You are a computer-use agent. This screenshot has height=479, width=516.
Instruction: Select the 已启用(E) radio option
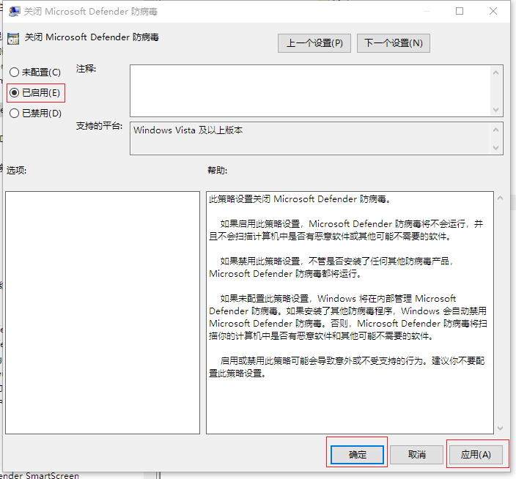(x=15, y=93)
